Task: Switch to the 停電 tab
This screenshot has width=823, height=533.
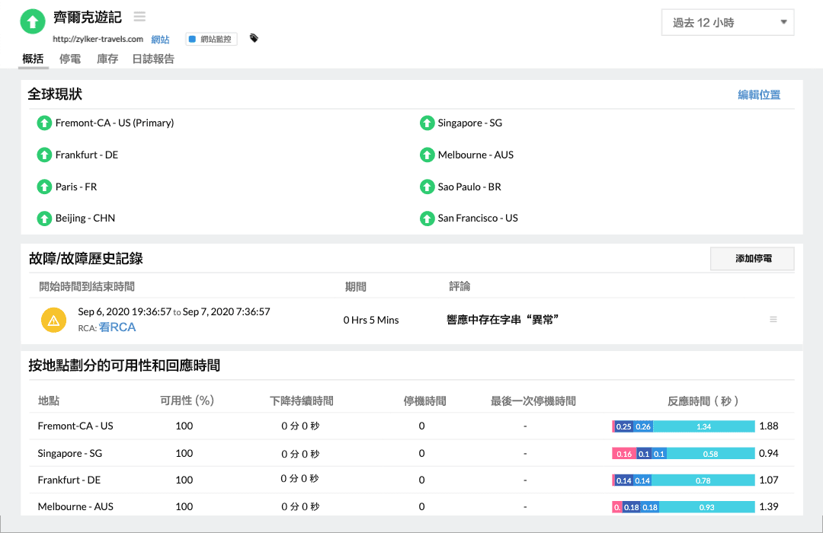Action: pos(69,58)
